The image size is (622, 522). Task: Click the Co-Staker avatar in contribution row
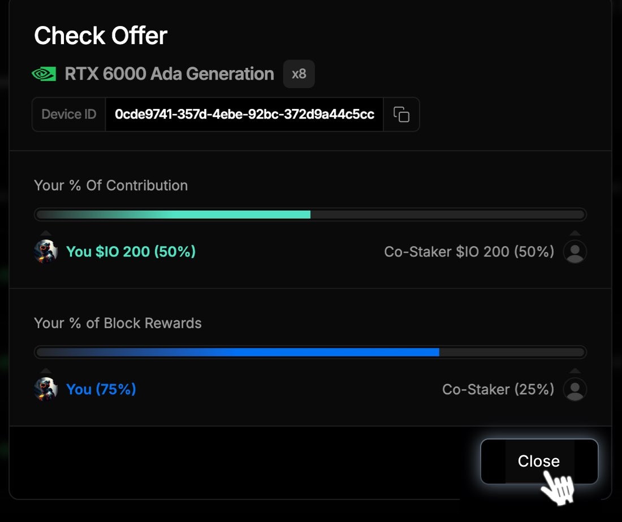[x=575, y=252]
